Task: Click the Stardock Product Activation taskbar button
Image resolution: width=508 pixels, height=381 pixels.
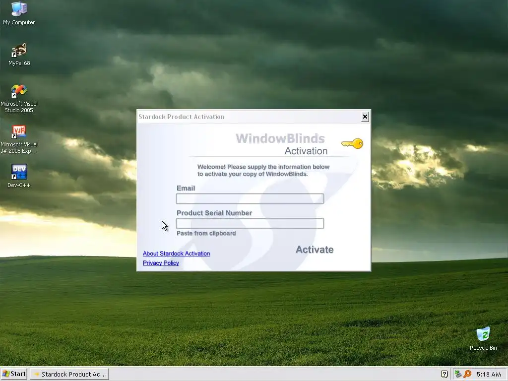Action: pyautogui.click(x=69, y=374)
